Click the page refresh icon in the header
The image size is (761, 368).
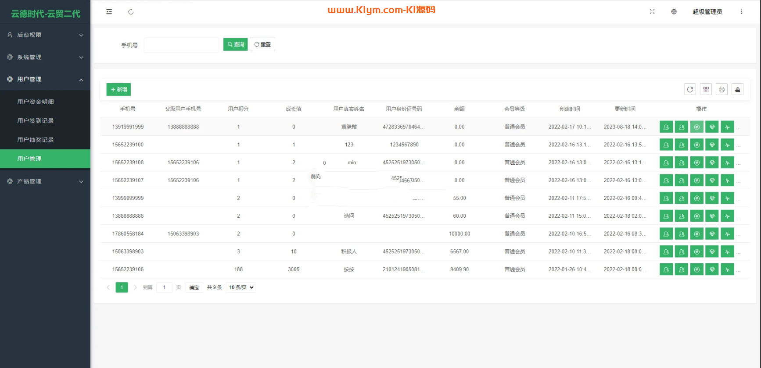tap(131, 12)
